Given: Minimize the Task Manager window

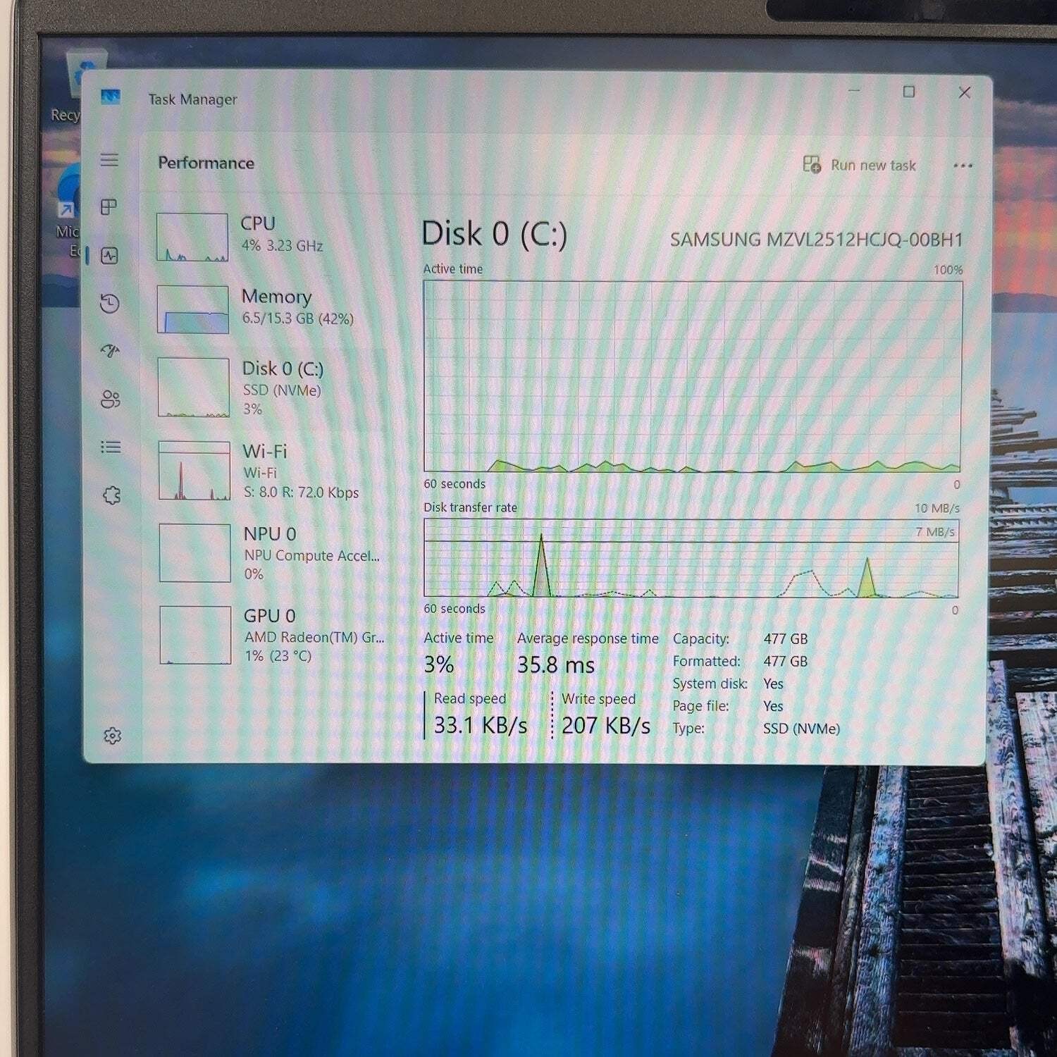Looking at the screenshot, I should pos(854,91).
